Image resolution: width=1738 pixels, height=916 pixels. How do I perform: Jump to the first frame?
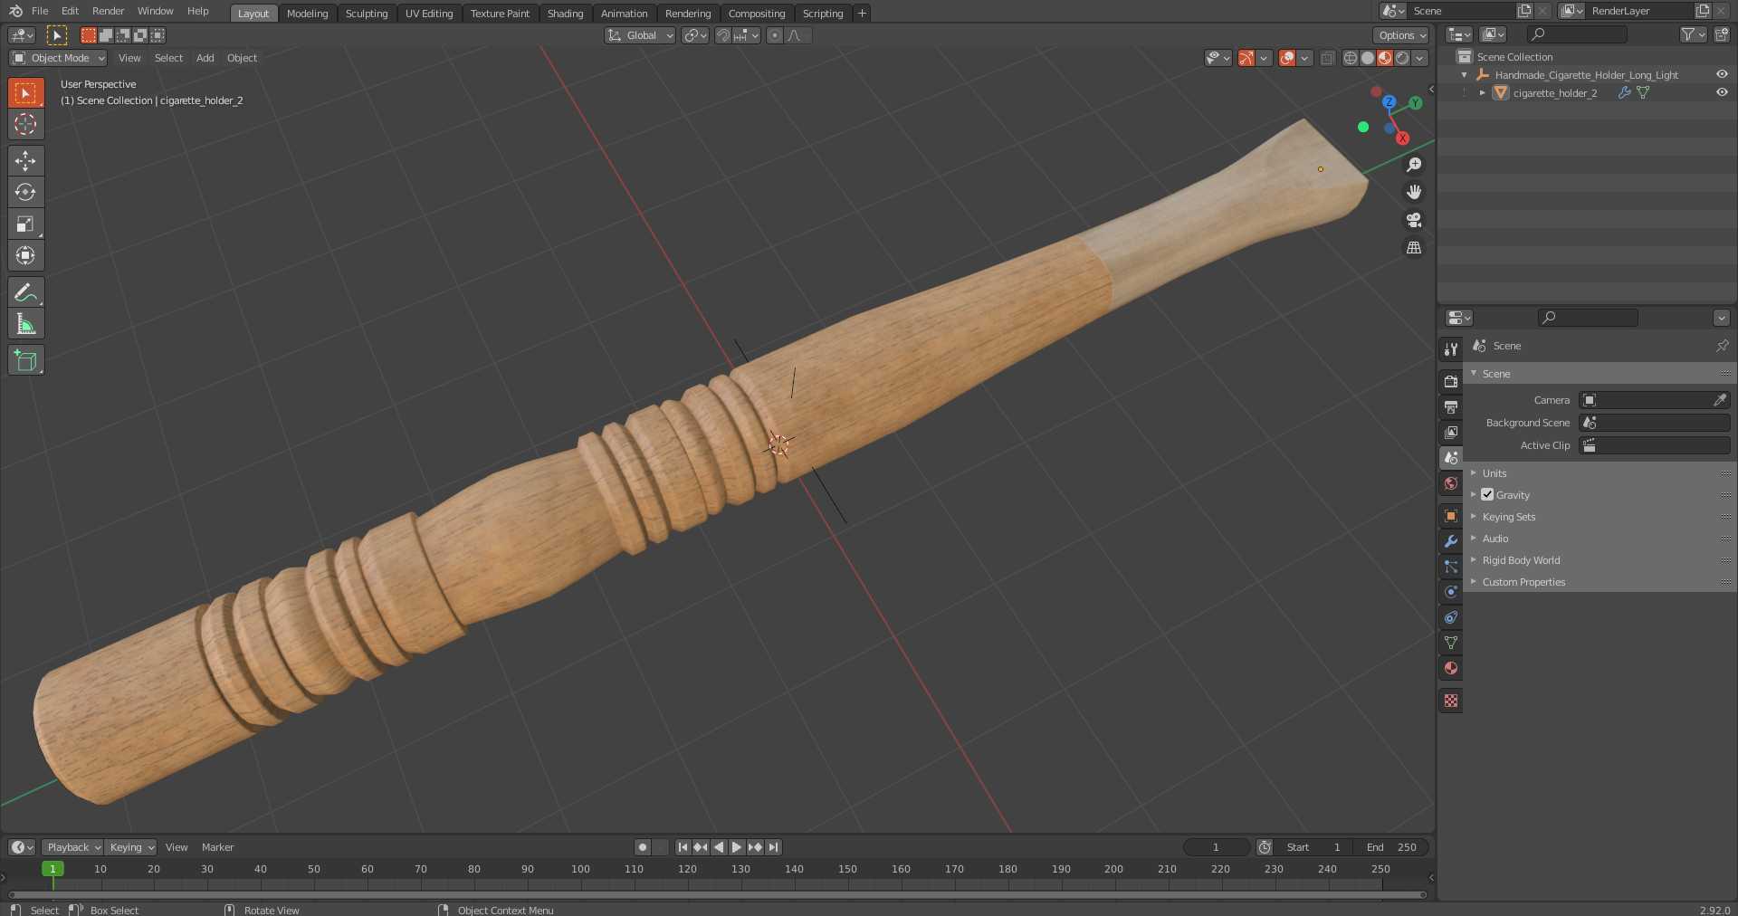click(683, 847)
